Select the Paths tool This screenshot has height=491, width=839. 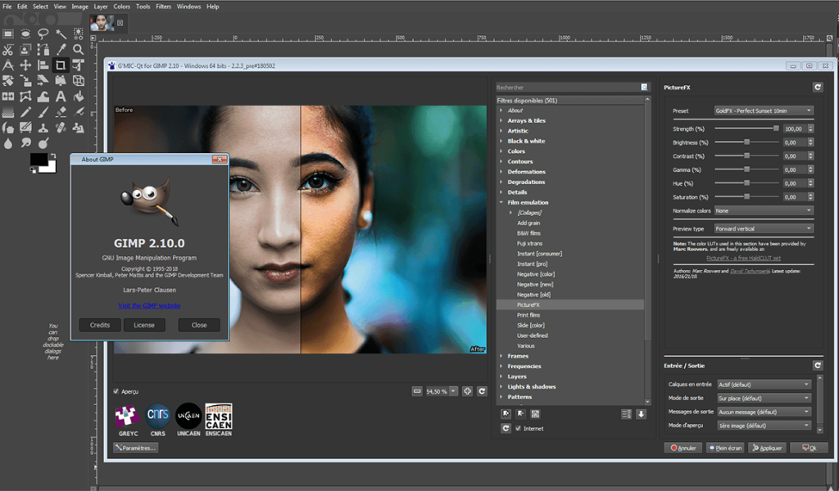(43, 50)
